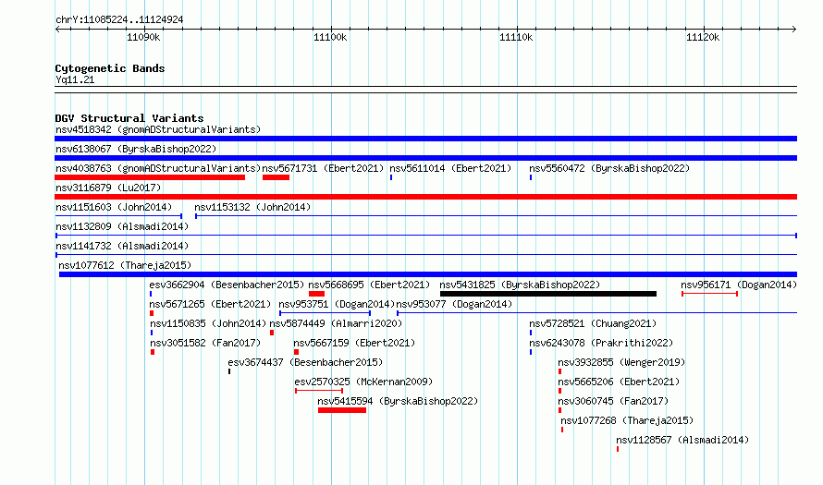Click the nsv3051582 Fan2017 label
Screen dimensions: 823x485
205,343
